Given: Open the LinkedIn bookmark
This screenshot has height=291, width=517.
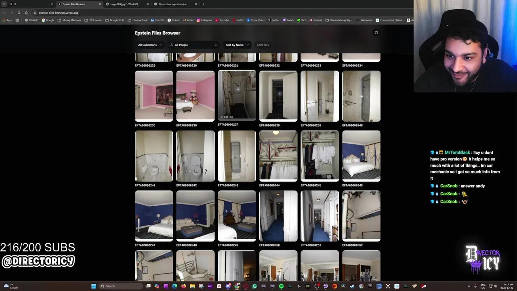Looking at the screenshot, I should 158,20.
